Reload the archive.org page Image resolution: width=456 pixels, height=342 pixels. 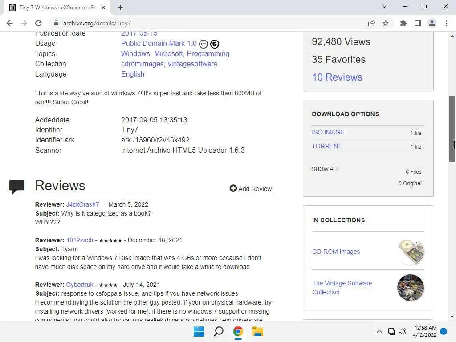[x=38, y=23]
